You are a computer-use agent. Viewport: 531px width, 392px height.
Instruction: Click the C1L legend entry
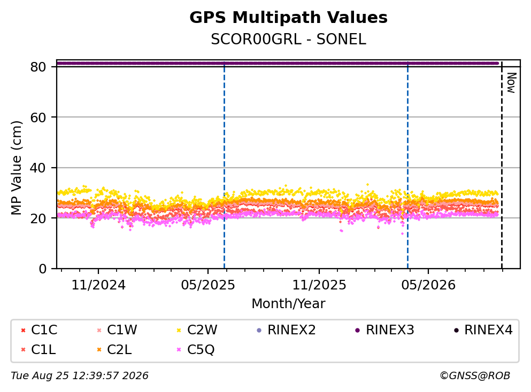click(39, 349)
